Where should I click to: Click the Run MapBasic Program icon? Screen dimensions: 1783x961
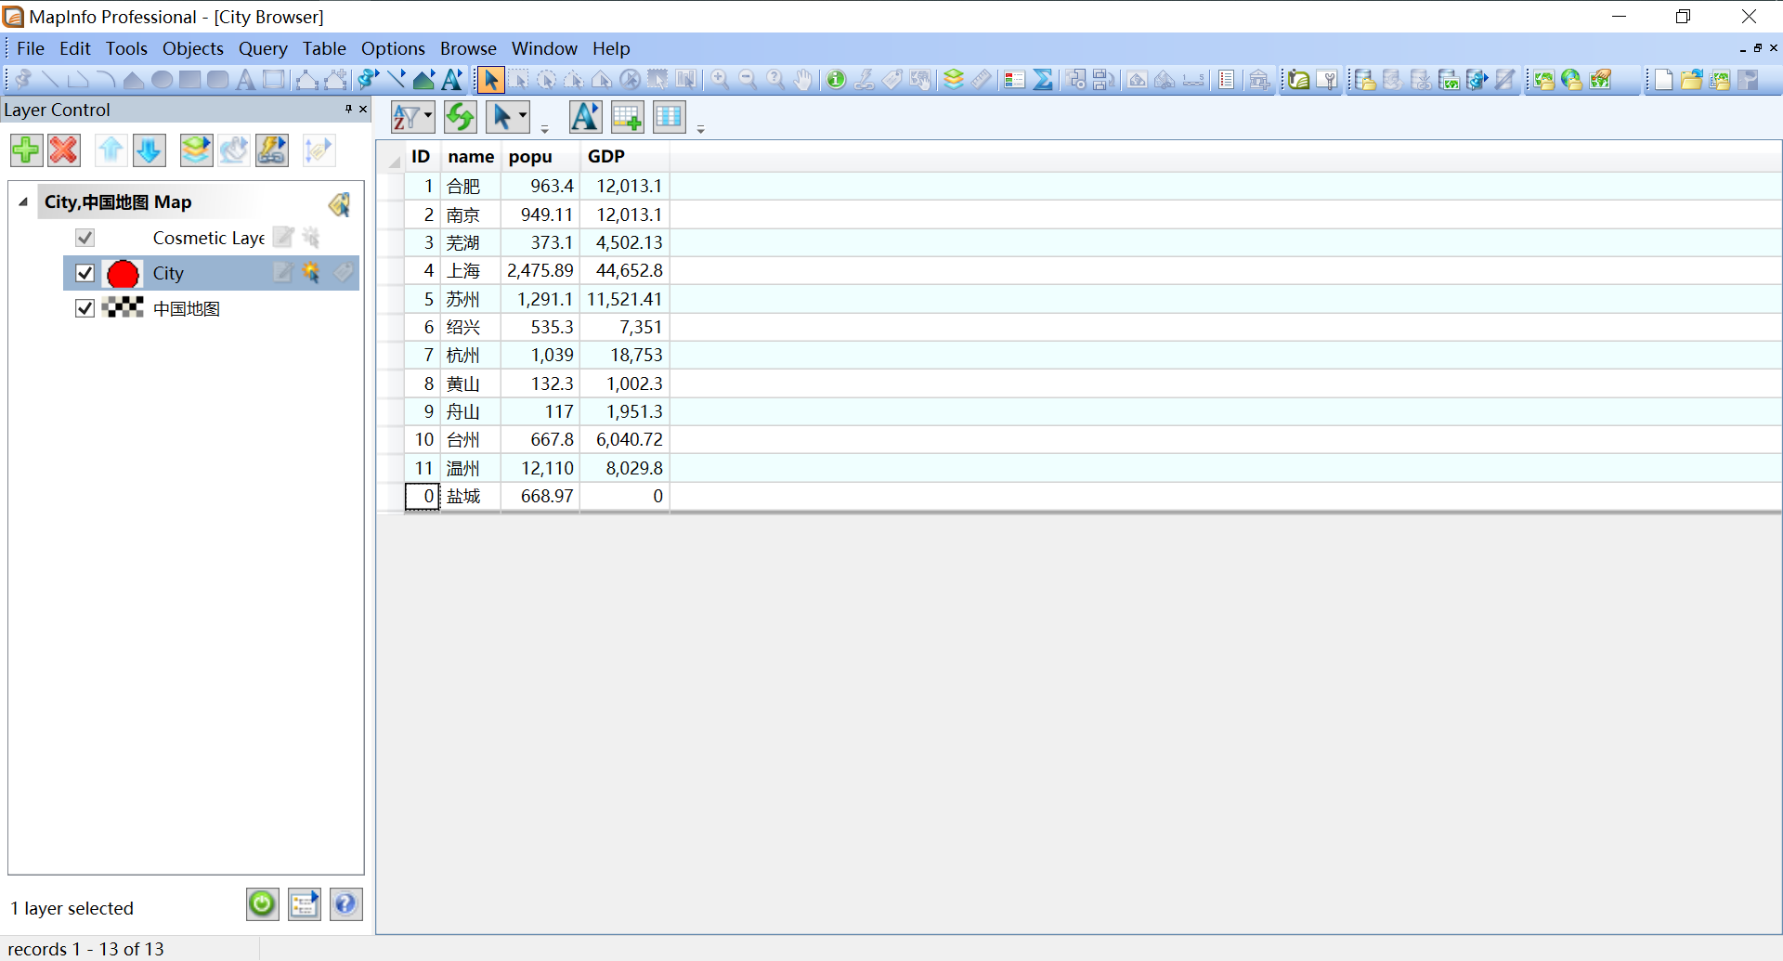(1299, 80)
